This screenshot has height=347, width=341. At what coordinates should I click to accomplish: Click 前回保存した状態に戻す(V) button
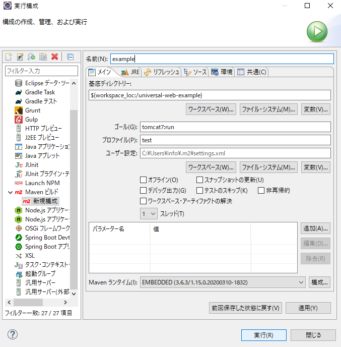pos(245,308)
